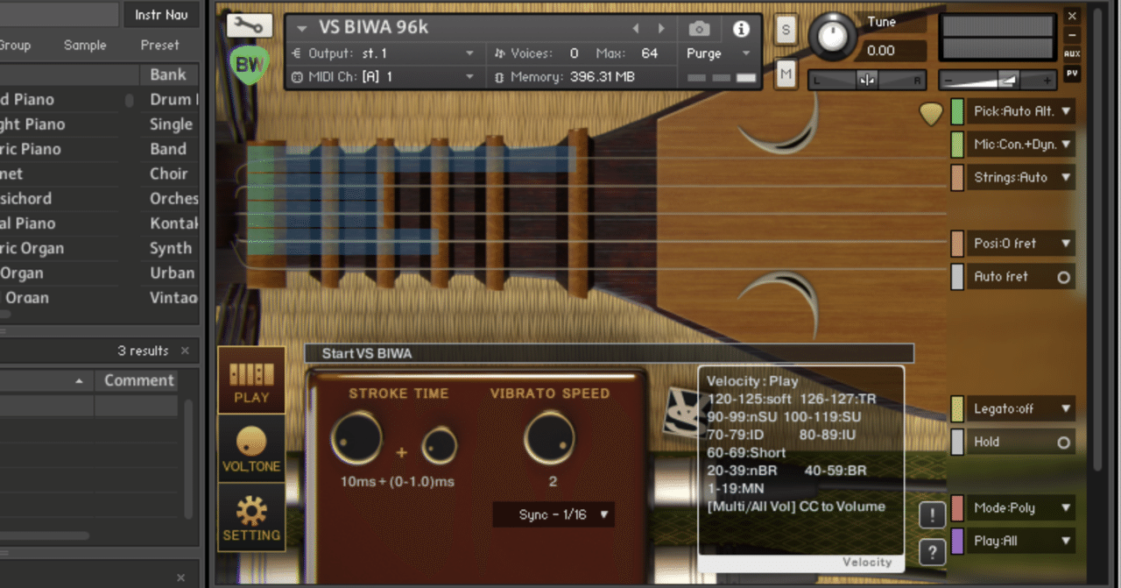Open the Pick:Auto Alt. dropdown
The height and width of the screenshot is (588, 1121).
coord(1021,111)
